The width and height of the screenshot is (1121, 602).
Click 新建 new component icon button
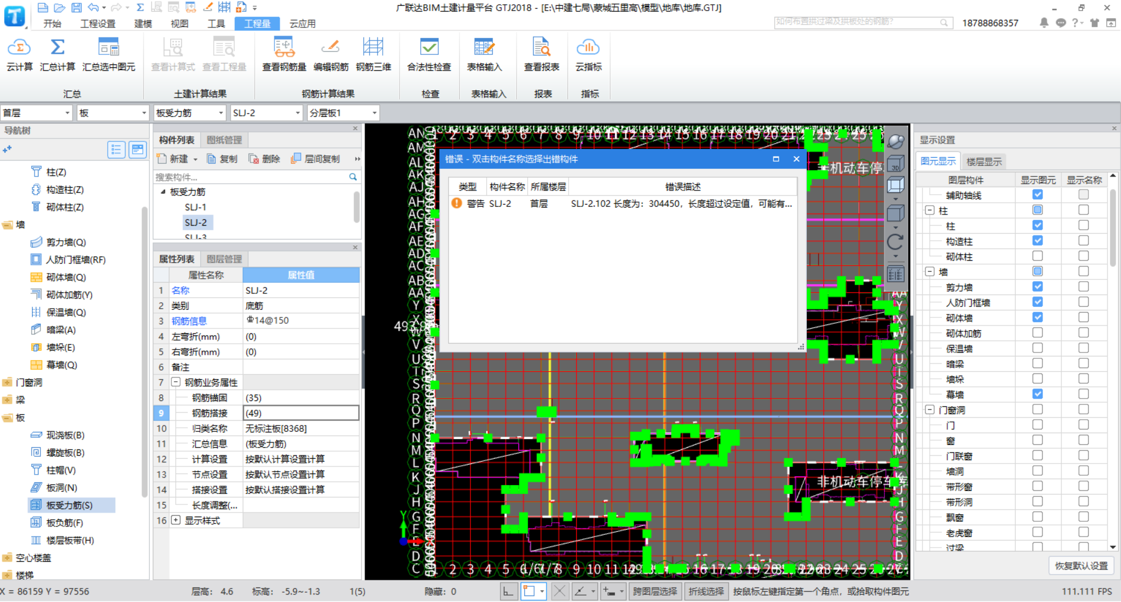click(x=173, y=159)
